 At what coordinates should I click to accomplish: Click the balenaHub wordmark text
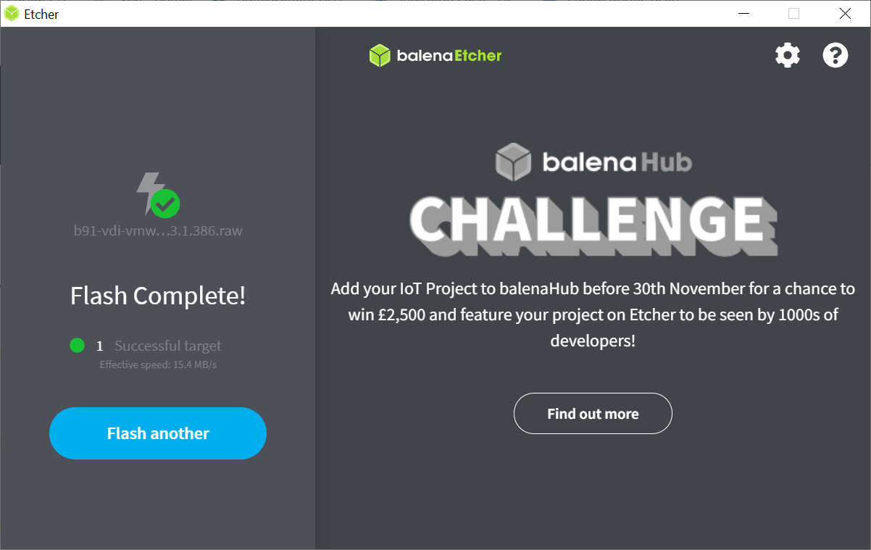617,162
